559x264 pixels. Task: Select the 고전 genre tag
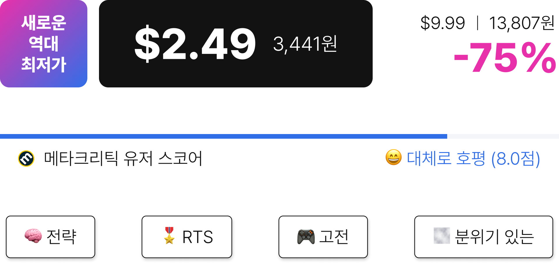tap(323, 237)
